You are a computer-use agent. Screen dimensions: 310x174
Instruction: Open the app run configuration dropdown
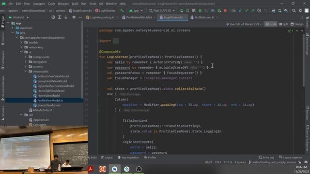pos(136,11)
